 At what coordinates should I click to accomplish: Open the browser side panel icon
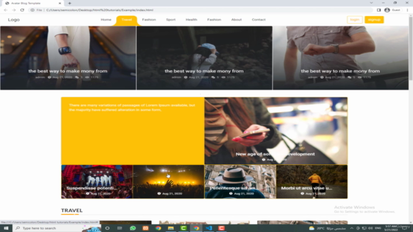[379, 10]
